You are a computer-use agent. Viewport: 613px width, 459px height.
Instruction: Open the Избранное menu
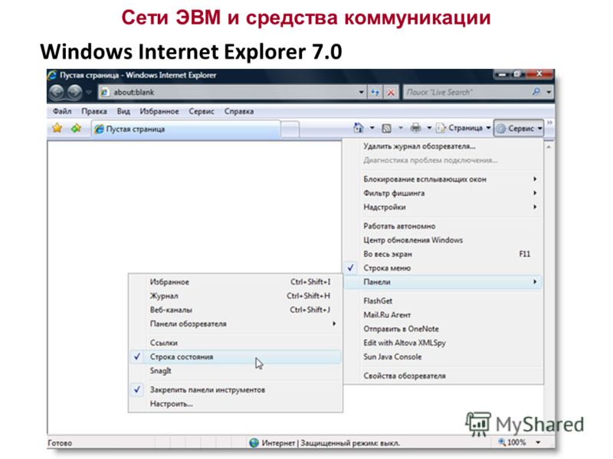pyautogui.click(x=159, y=112)
